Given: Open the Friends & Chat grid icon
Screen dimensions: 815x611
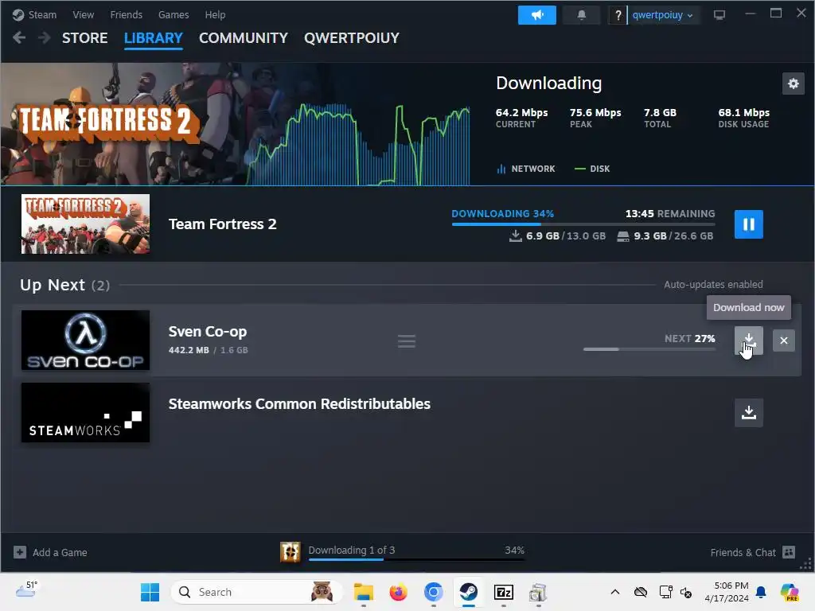Looking at the screenshot, I should pyautogui.click(x=789, y=552).
